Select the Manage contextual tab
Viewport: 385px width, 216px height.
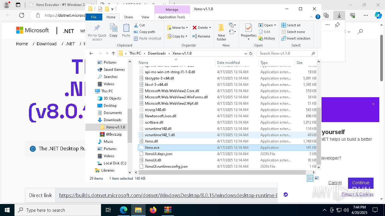coord(172,10)
